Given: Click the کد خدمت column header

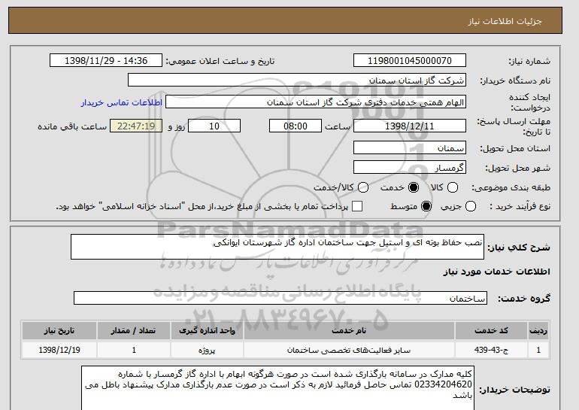Looking at the screenshot, I should tap(491, 330).
